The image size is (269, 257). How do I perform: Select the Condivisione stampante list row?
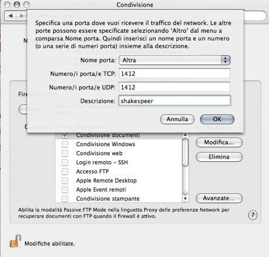[x=119, y=199]
